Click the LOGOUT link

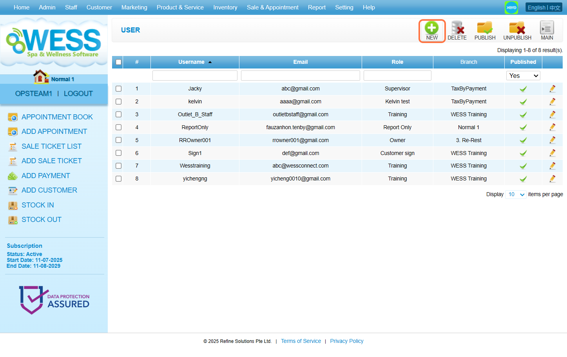(x=78, y=94)
